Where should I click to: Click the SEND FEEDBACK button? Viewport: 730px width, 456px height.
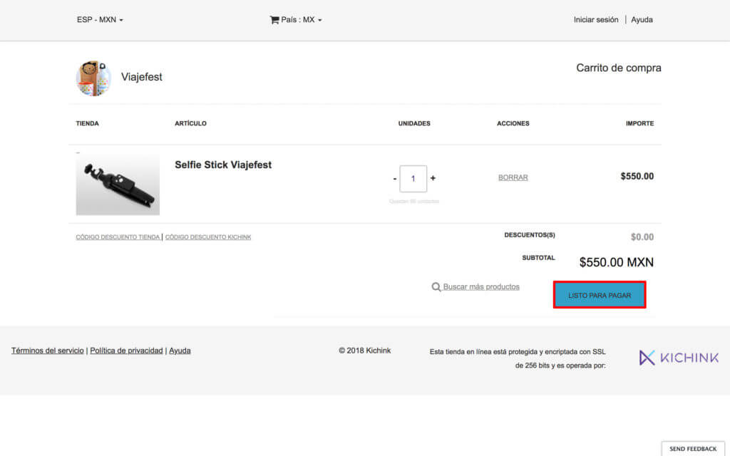(693, 449)
